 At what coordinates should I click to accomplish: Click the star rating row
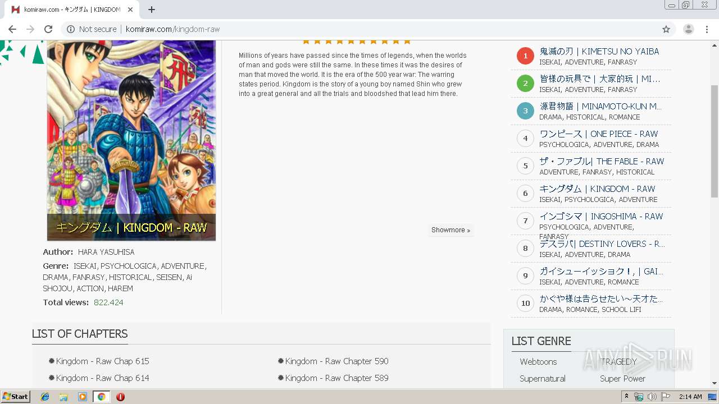357,42
